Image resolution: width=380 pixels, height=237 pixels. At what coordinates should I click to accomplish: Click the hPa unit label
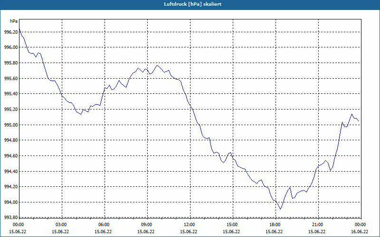pos(14,21)
